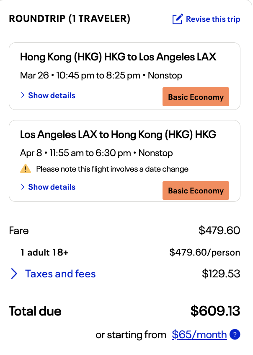253x355 pixels.
Task: Show details for Los Angeles to Hong Kong flight
Action: pyautogui.click(x=52, y=187)
